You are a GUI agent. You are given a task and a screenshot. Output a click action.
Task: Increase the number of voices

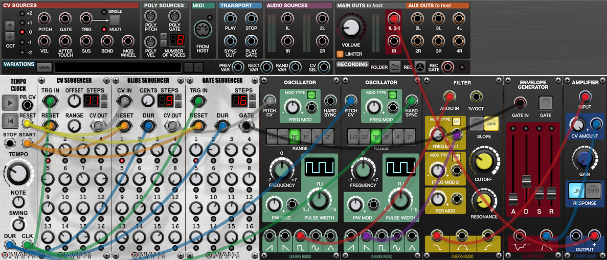(164, 36)
